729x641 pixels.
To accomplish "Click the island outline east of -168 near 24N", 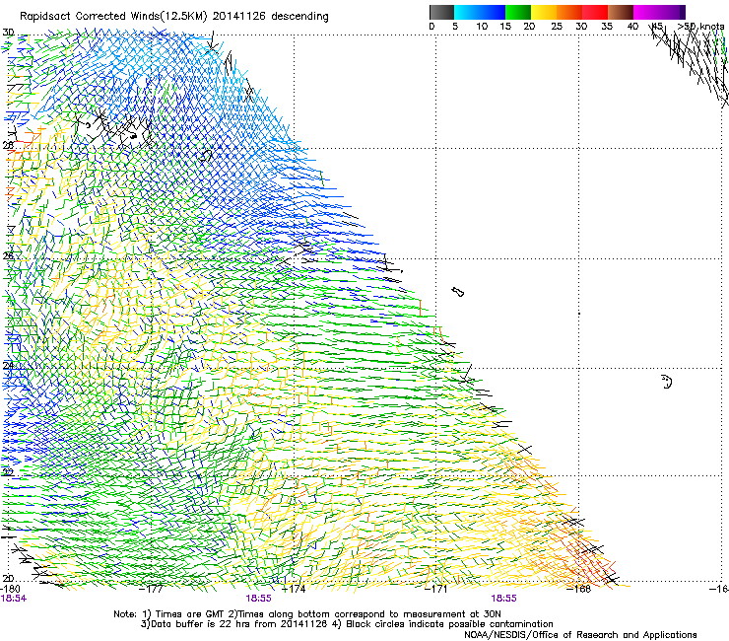I will [x=667, y=382].
